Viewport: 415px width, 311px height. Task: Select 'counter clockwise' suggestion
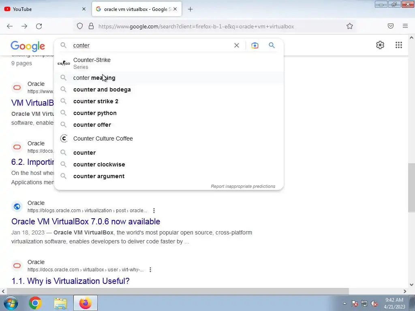(169, 164)
